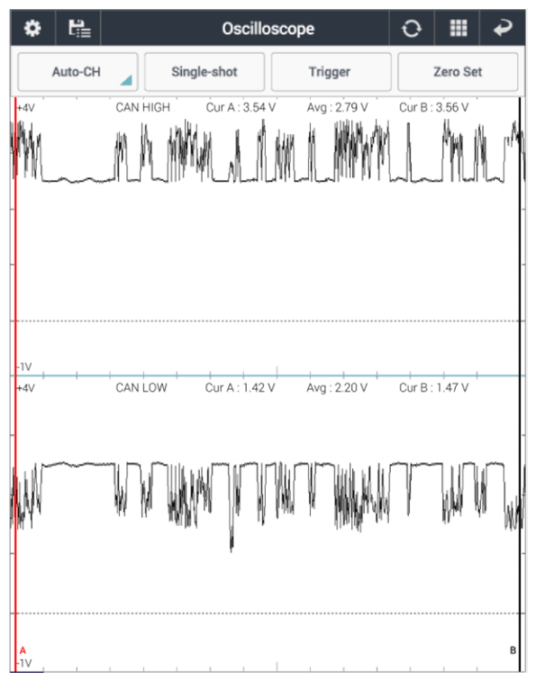The image size is (536, 681).
Task: Click the CAN LOW Cur A 1.42 V readout
Action: (x=240, y=387)
